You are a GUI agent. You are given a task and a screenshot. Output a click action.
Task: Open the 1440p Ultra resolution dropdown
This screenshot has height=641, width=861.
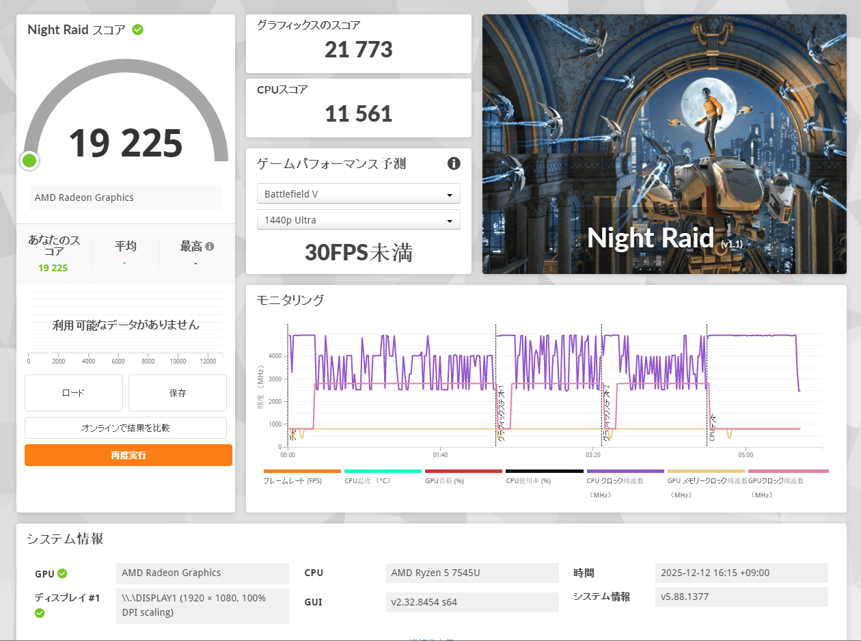pos(359,220)
